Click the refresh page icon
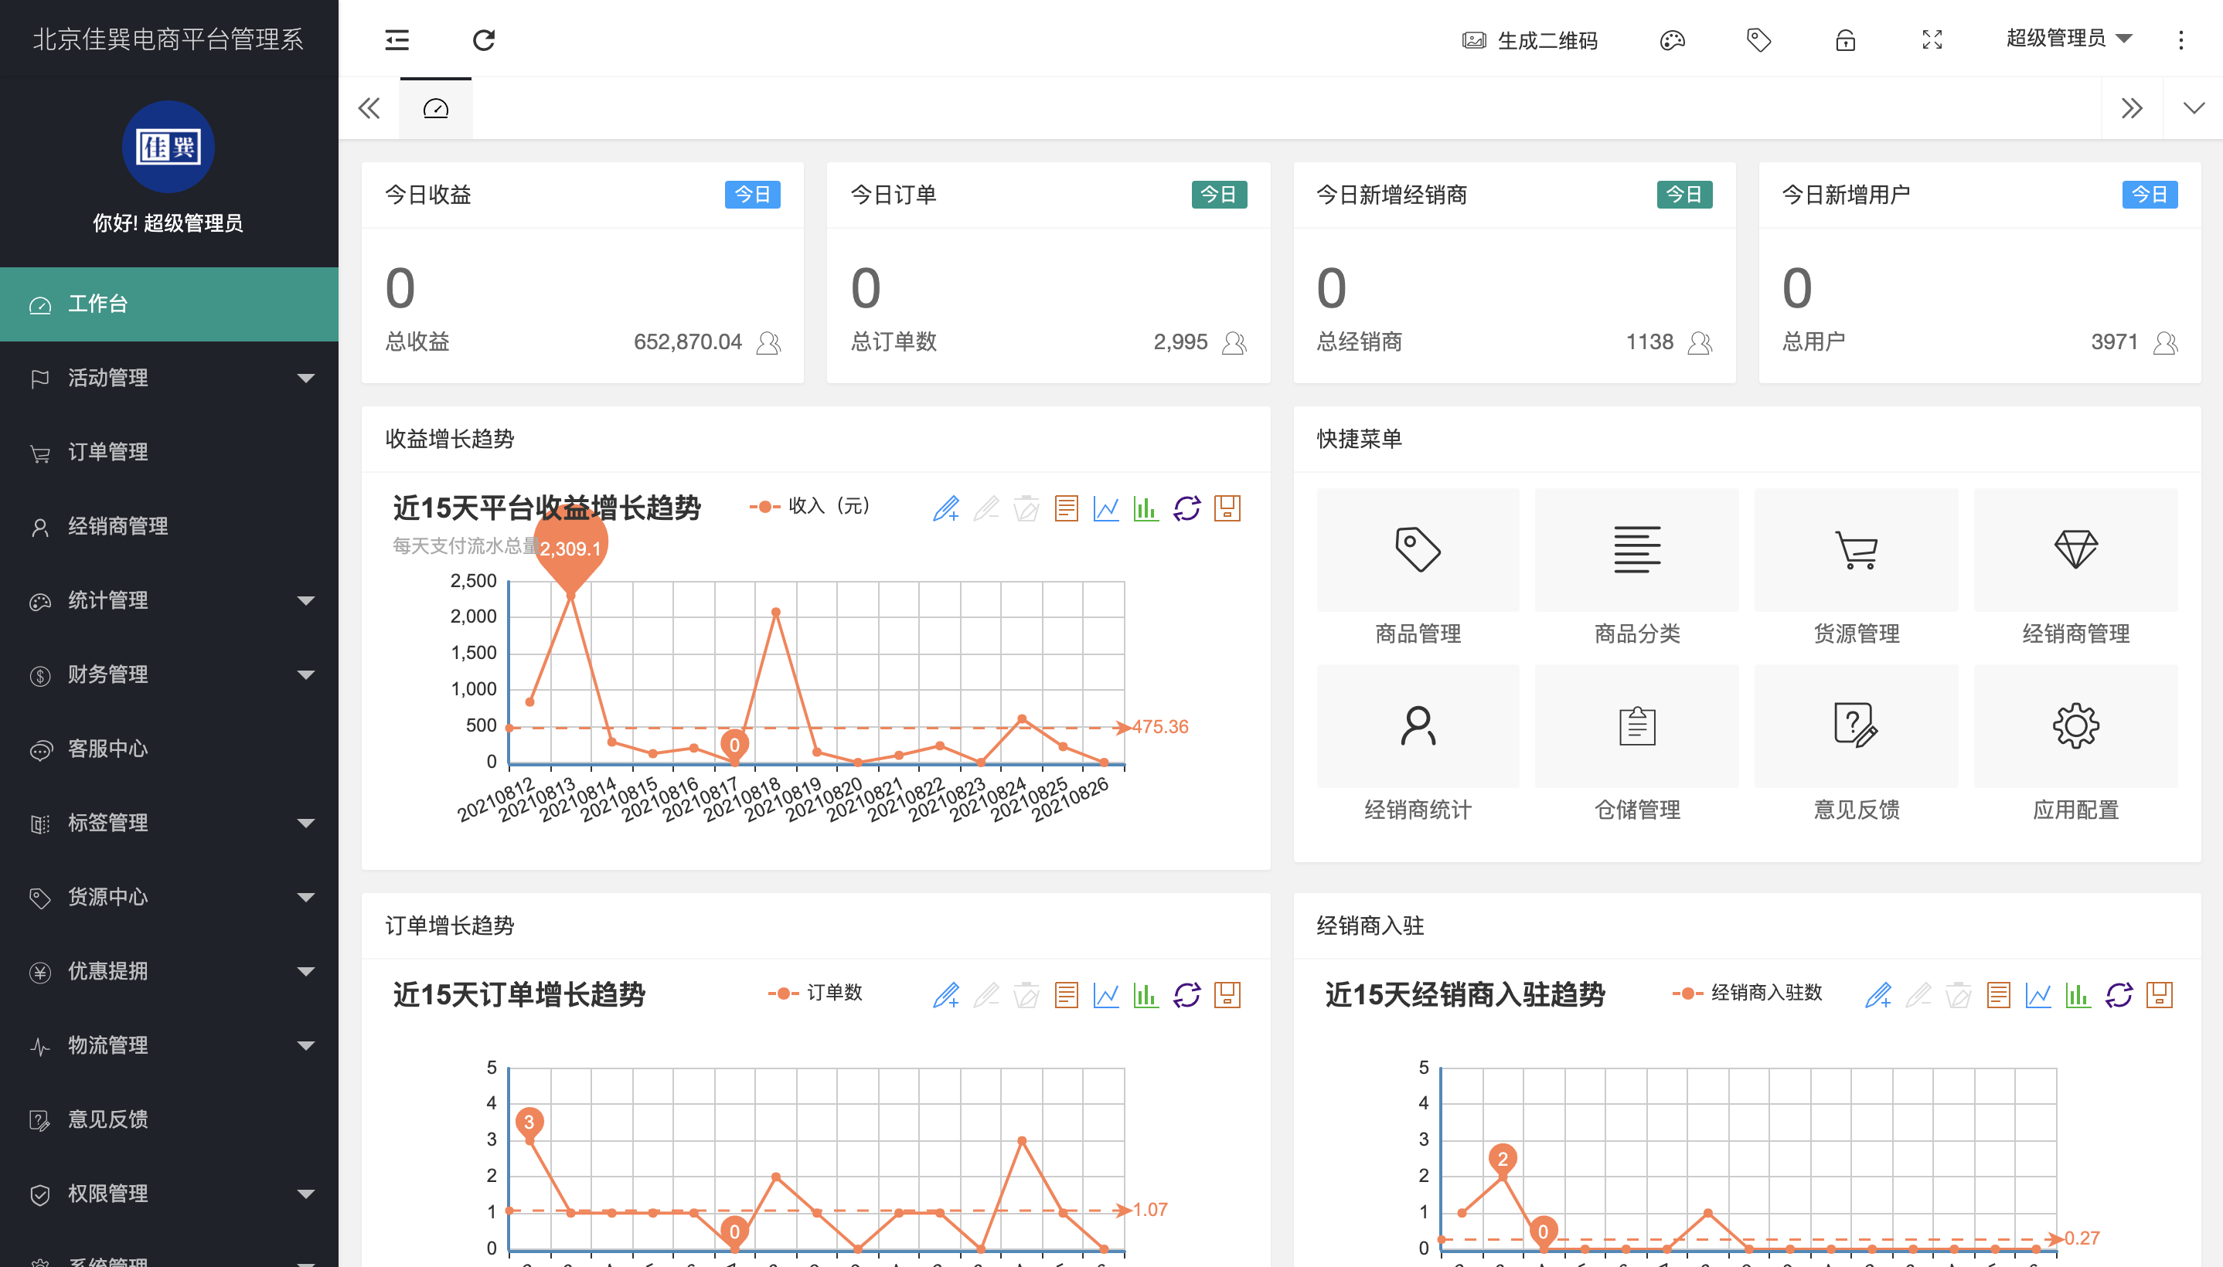 (x=484, y=40)
